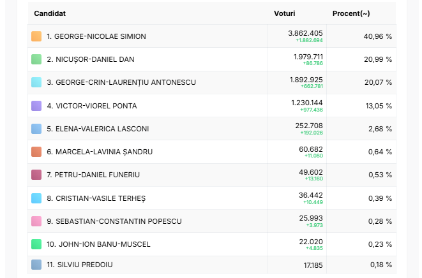Select the George-Nicolae Simion candidate name
Image resolution: width=422 pixels, height=278 pixels.
coord(100,36)
